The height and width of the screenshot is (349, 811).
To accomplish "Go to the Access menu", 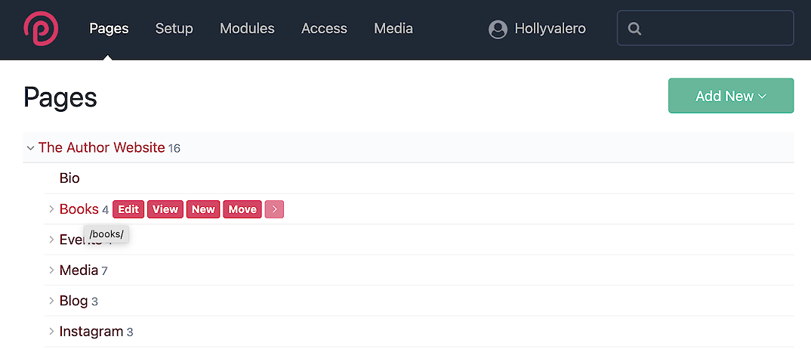I will coord(324,29).
